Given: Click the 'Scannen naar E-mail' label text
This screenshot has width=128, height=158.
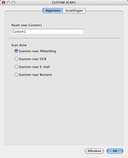Looking at the screenshot, I should pyautogui.click(x=34, y=67).
